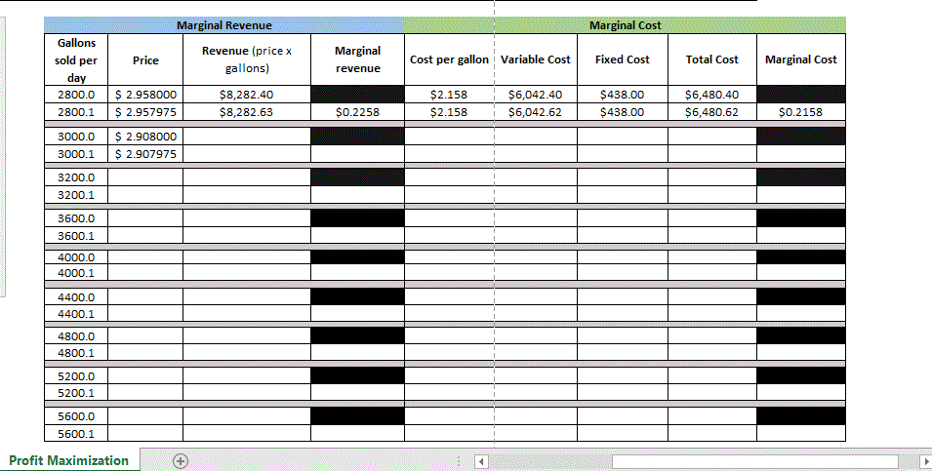Screen dimensions: 932x471
Task: Select the cell containing 4400.1
Action: click(x=76, y=313)
